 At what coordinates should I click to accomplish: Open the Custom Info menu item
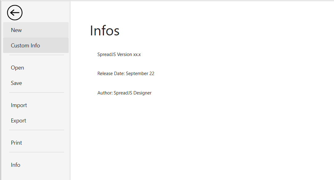36,45
